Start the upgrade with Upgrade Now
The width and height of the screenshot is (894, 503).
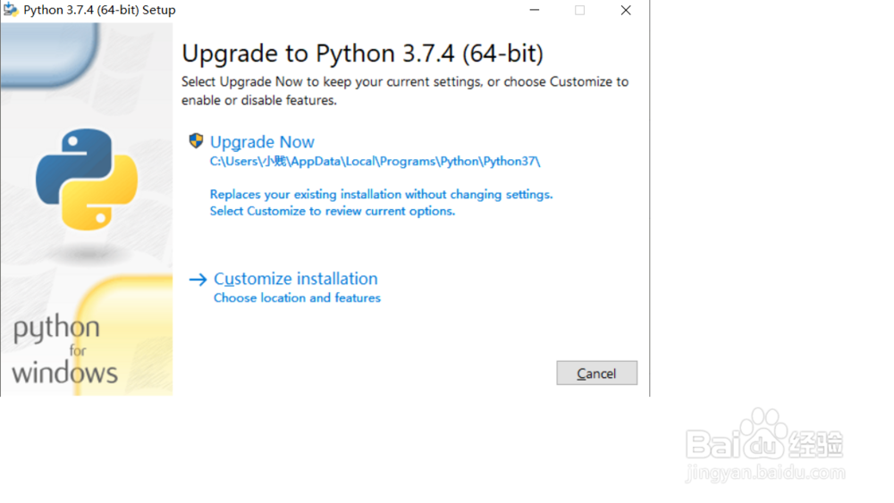[262, 142]
